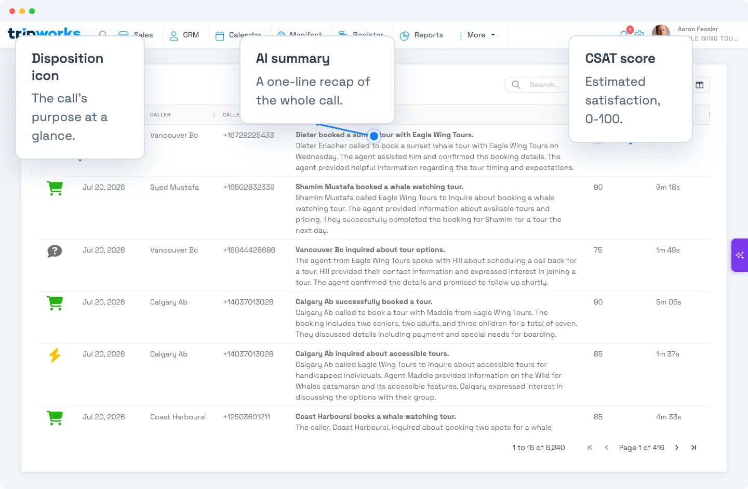Go to the first page of results

pyautogui.click(x=590, y=447)
